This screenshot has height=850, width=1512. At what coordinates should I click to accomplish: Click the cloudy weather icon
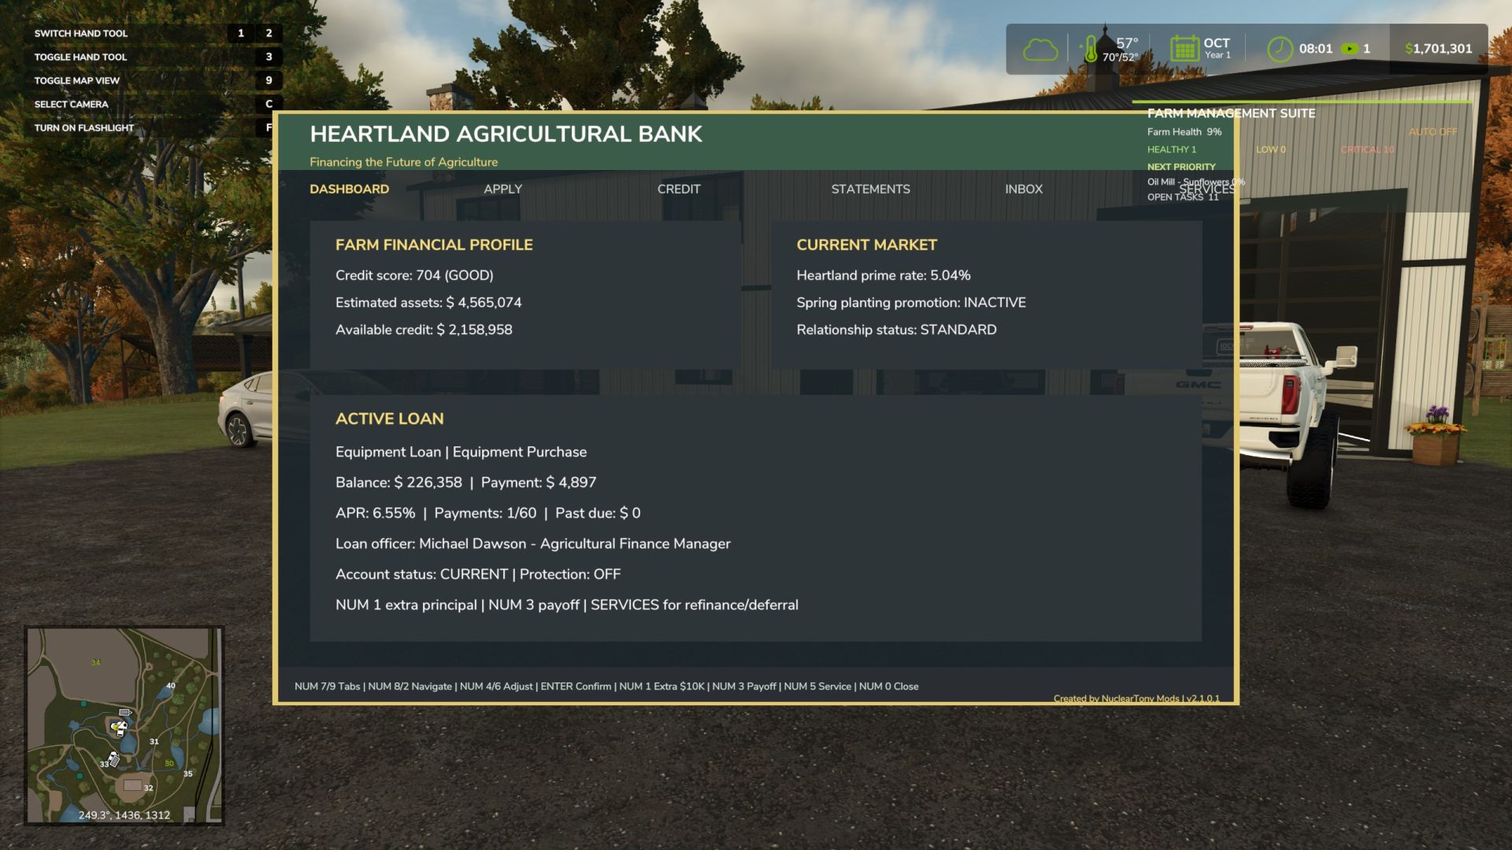[1039, 50]
